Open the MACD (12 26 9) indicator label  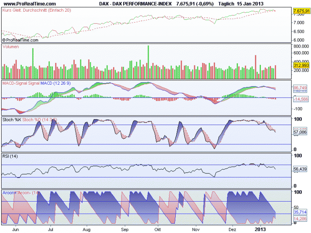pos(55,83)
